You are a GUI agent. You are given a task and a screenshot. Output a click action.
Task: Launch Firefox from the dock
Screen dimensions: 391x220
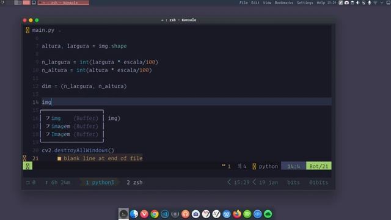point(237,214)
